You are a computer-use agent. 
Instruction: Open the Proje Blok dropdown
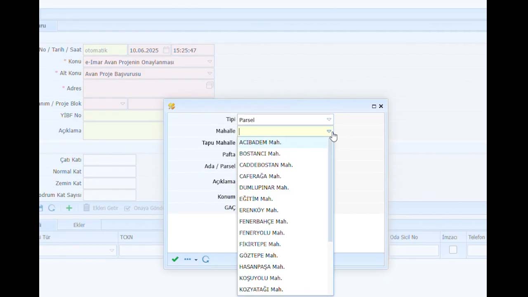123,104
